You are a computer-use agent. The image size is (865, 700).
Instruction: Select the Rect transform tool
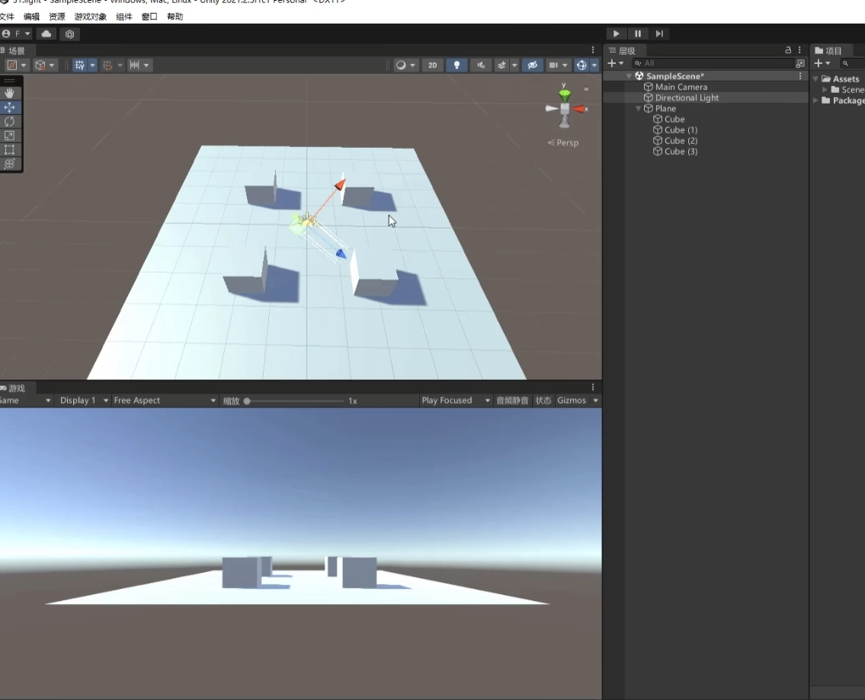10,149
